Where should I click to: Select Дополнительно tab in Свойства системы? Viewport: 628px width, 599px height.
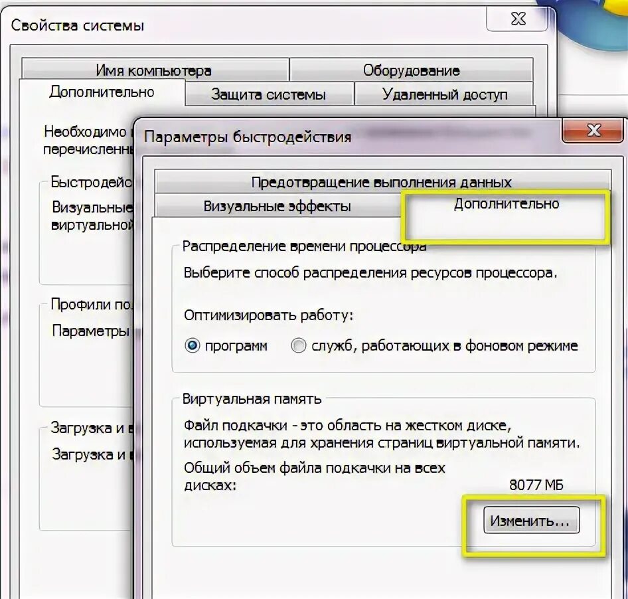[x=102, y=92]
